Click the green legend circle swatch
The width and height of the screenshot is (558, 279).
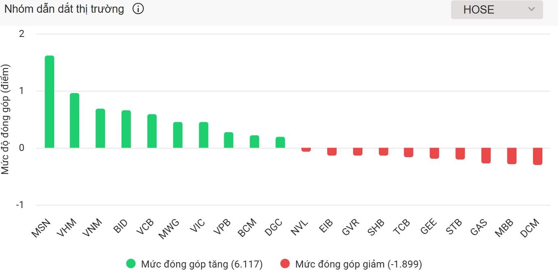tap(131, 264)
